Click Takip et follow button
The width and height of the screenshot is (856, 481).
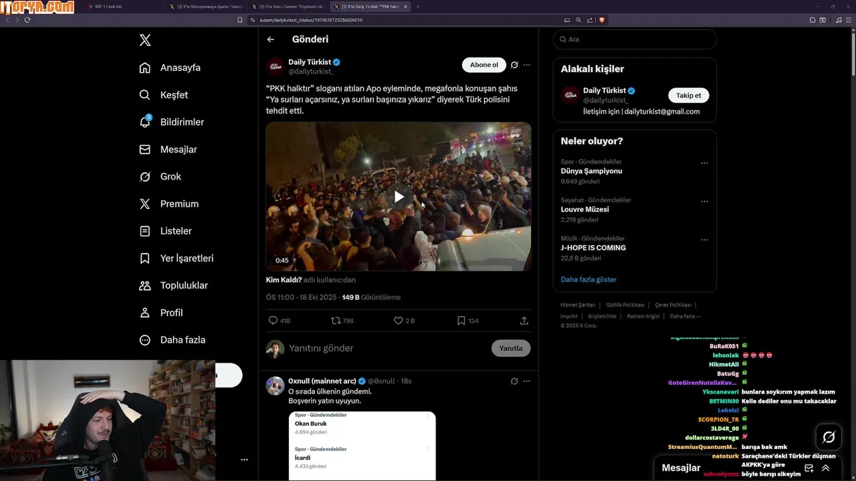(688, 96)
